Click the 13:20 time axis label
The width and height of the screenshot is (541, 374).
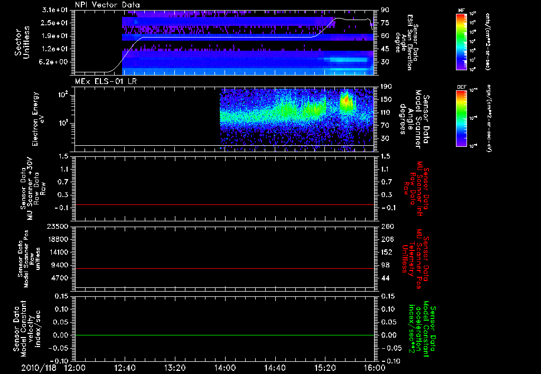pyautogui.click(x=175, y=368)
